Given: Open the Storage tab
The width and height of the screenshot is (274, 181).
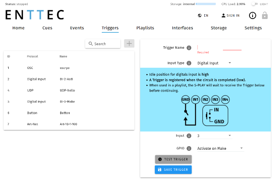Looking at the screenshot, I should coord(219,28).
